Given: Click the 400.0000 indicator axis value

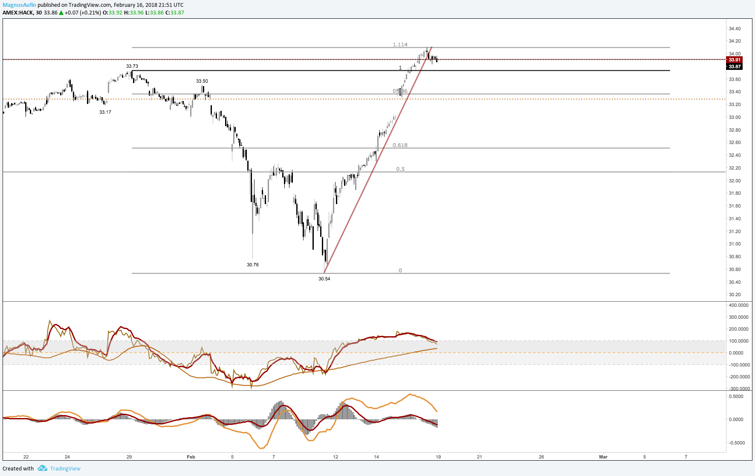Looking at the screenshot, I should click(739, 305).
